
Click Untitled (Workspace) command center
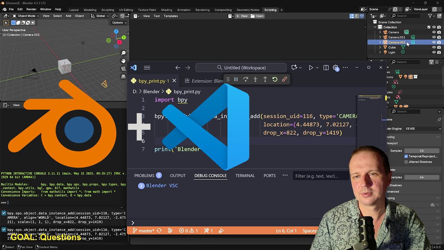tap(241, 68)
